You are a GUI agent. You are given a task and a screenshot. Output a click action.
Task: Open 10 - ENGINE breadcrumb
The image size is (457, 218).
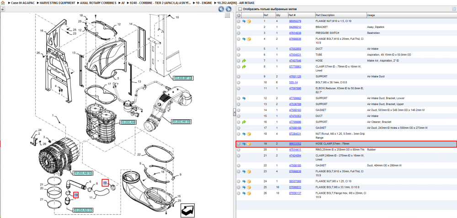tap(204, 3)
